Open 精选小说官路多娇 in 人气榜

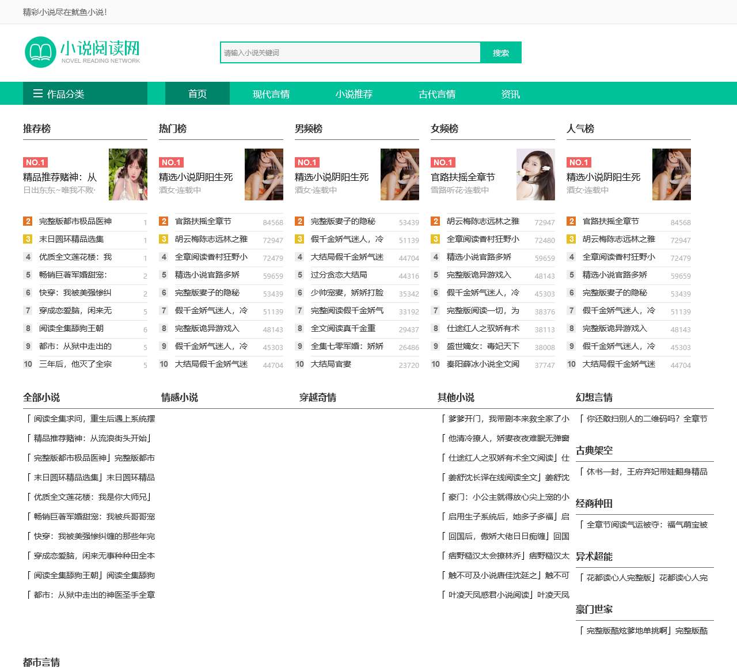coord(615,275)
